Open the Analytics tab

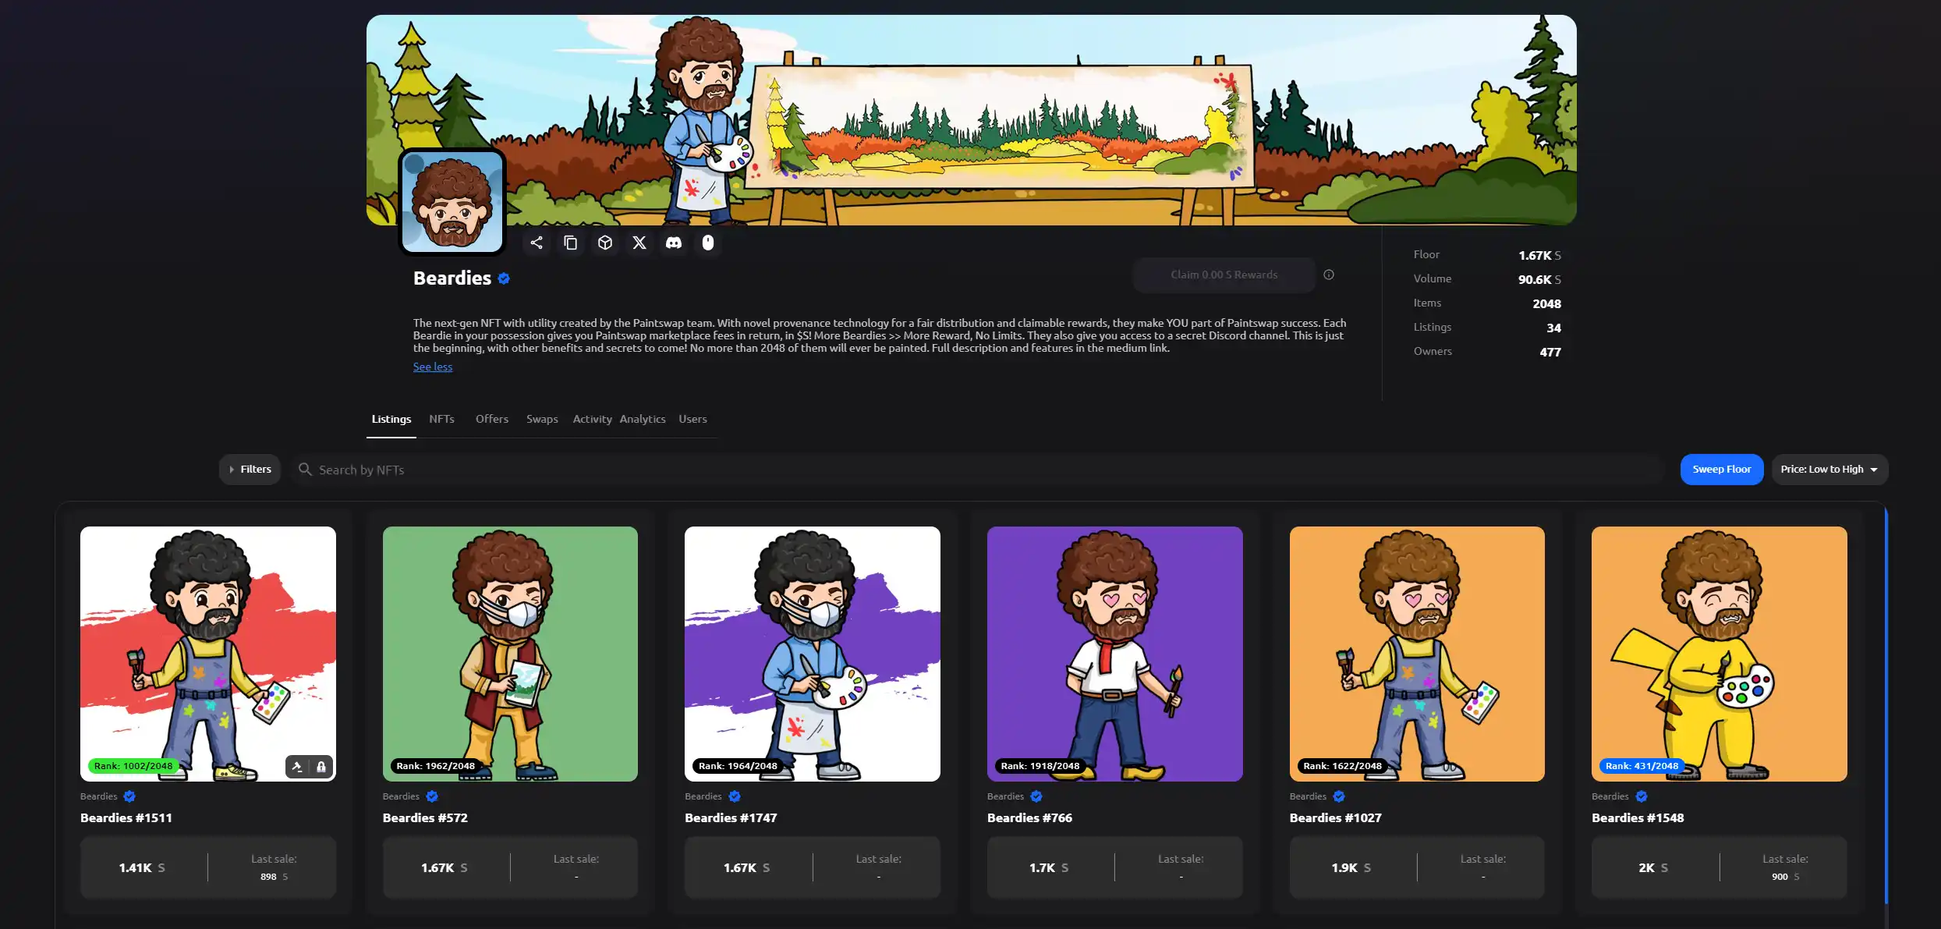tap(643, 420)
